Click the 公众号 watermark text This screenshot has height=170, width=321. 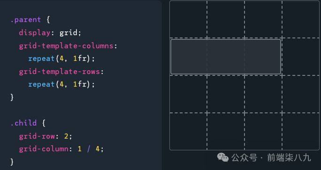point(244,157)
